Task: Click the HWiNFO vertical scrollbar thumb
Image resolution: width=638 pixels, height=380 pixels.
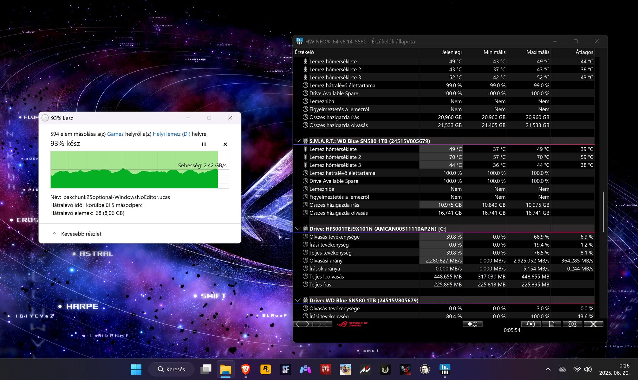Action: pyautogui.click(x=603, y=212)
